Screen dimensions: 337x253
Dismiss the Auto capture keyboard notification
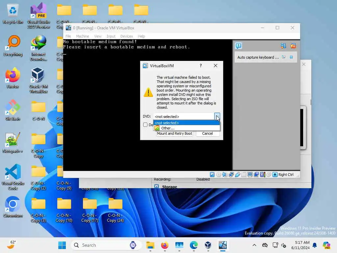291,57
